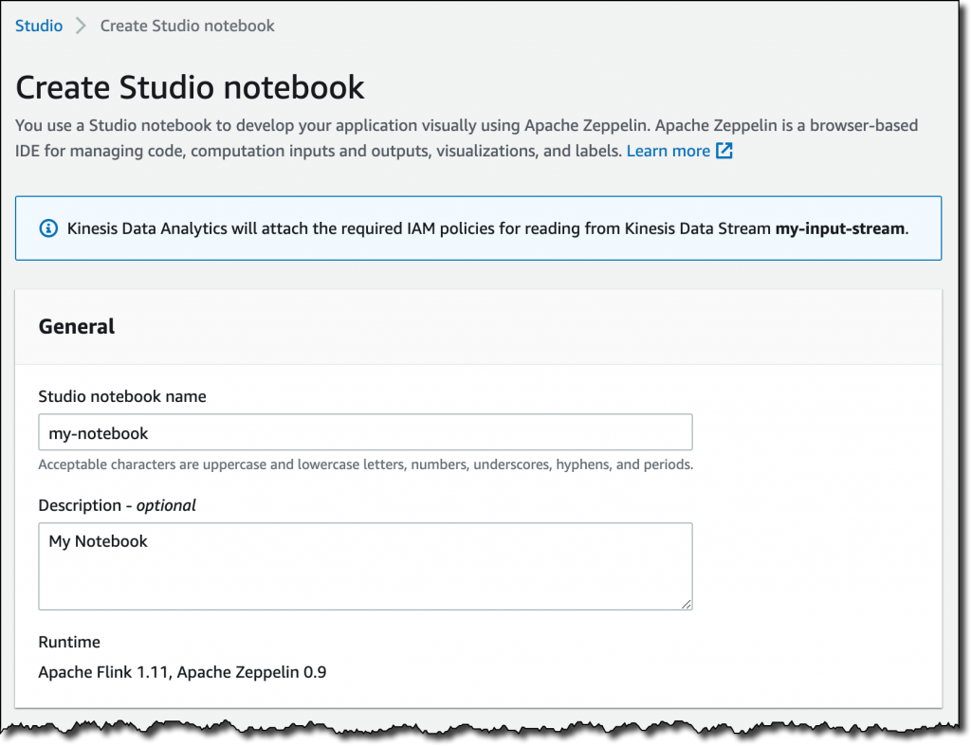The image size is (971, 746).
Task: Click the Description - optional label
Action: tap(117, 505)
